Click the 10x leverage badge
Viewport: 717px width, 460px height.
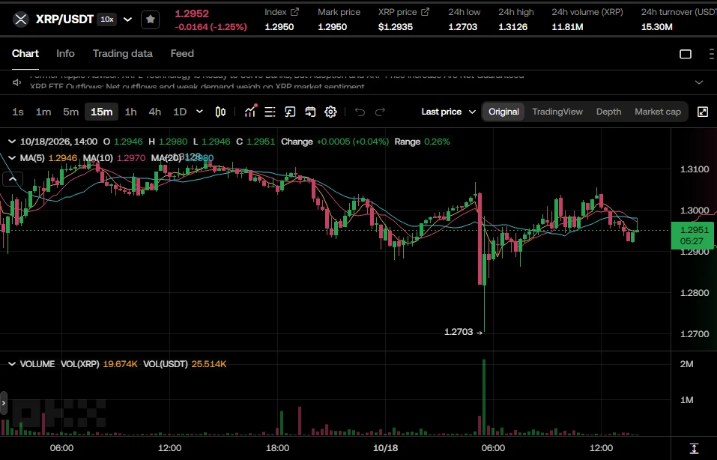tap(107, 19)
